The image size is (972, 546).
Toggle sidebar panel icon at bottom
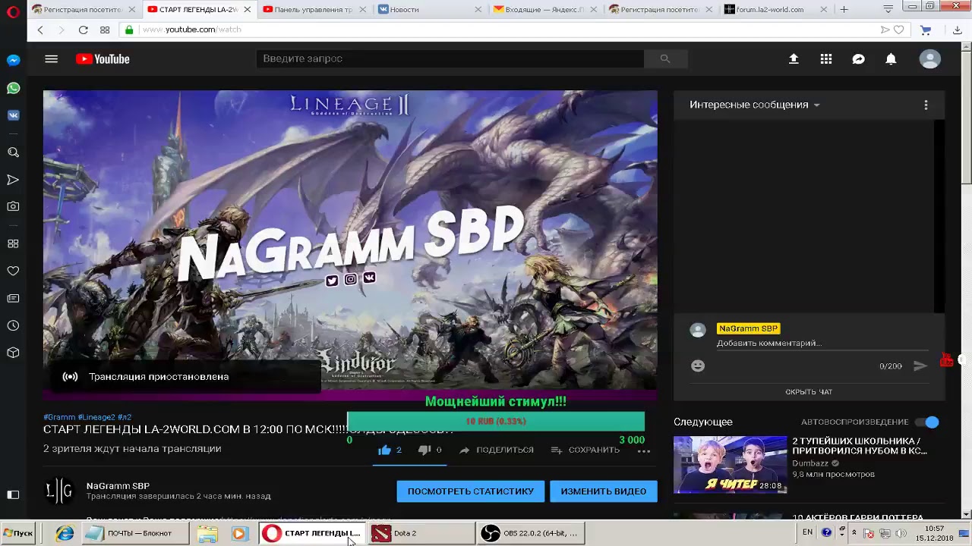(13, 494)
